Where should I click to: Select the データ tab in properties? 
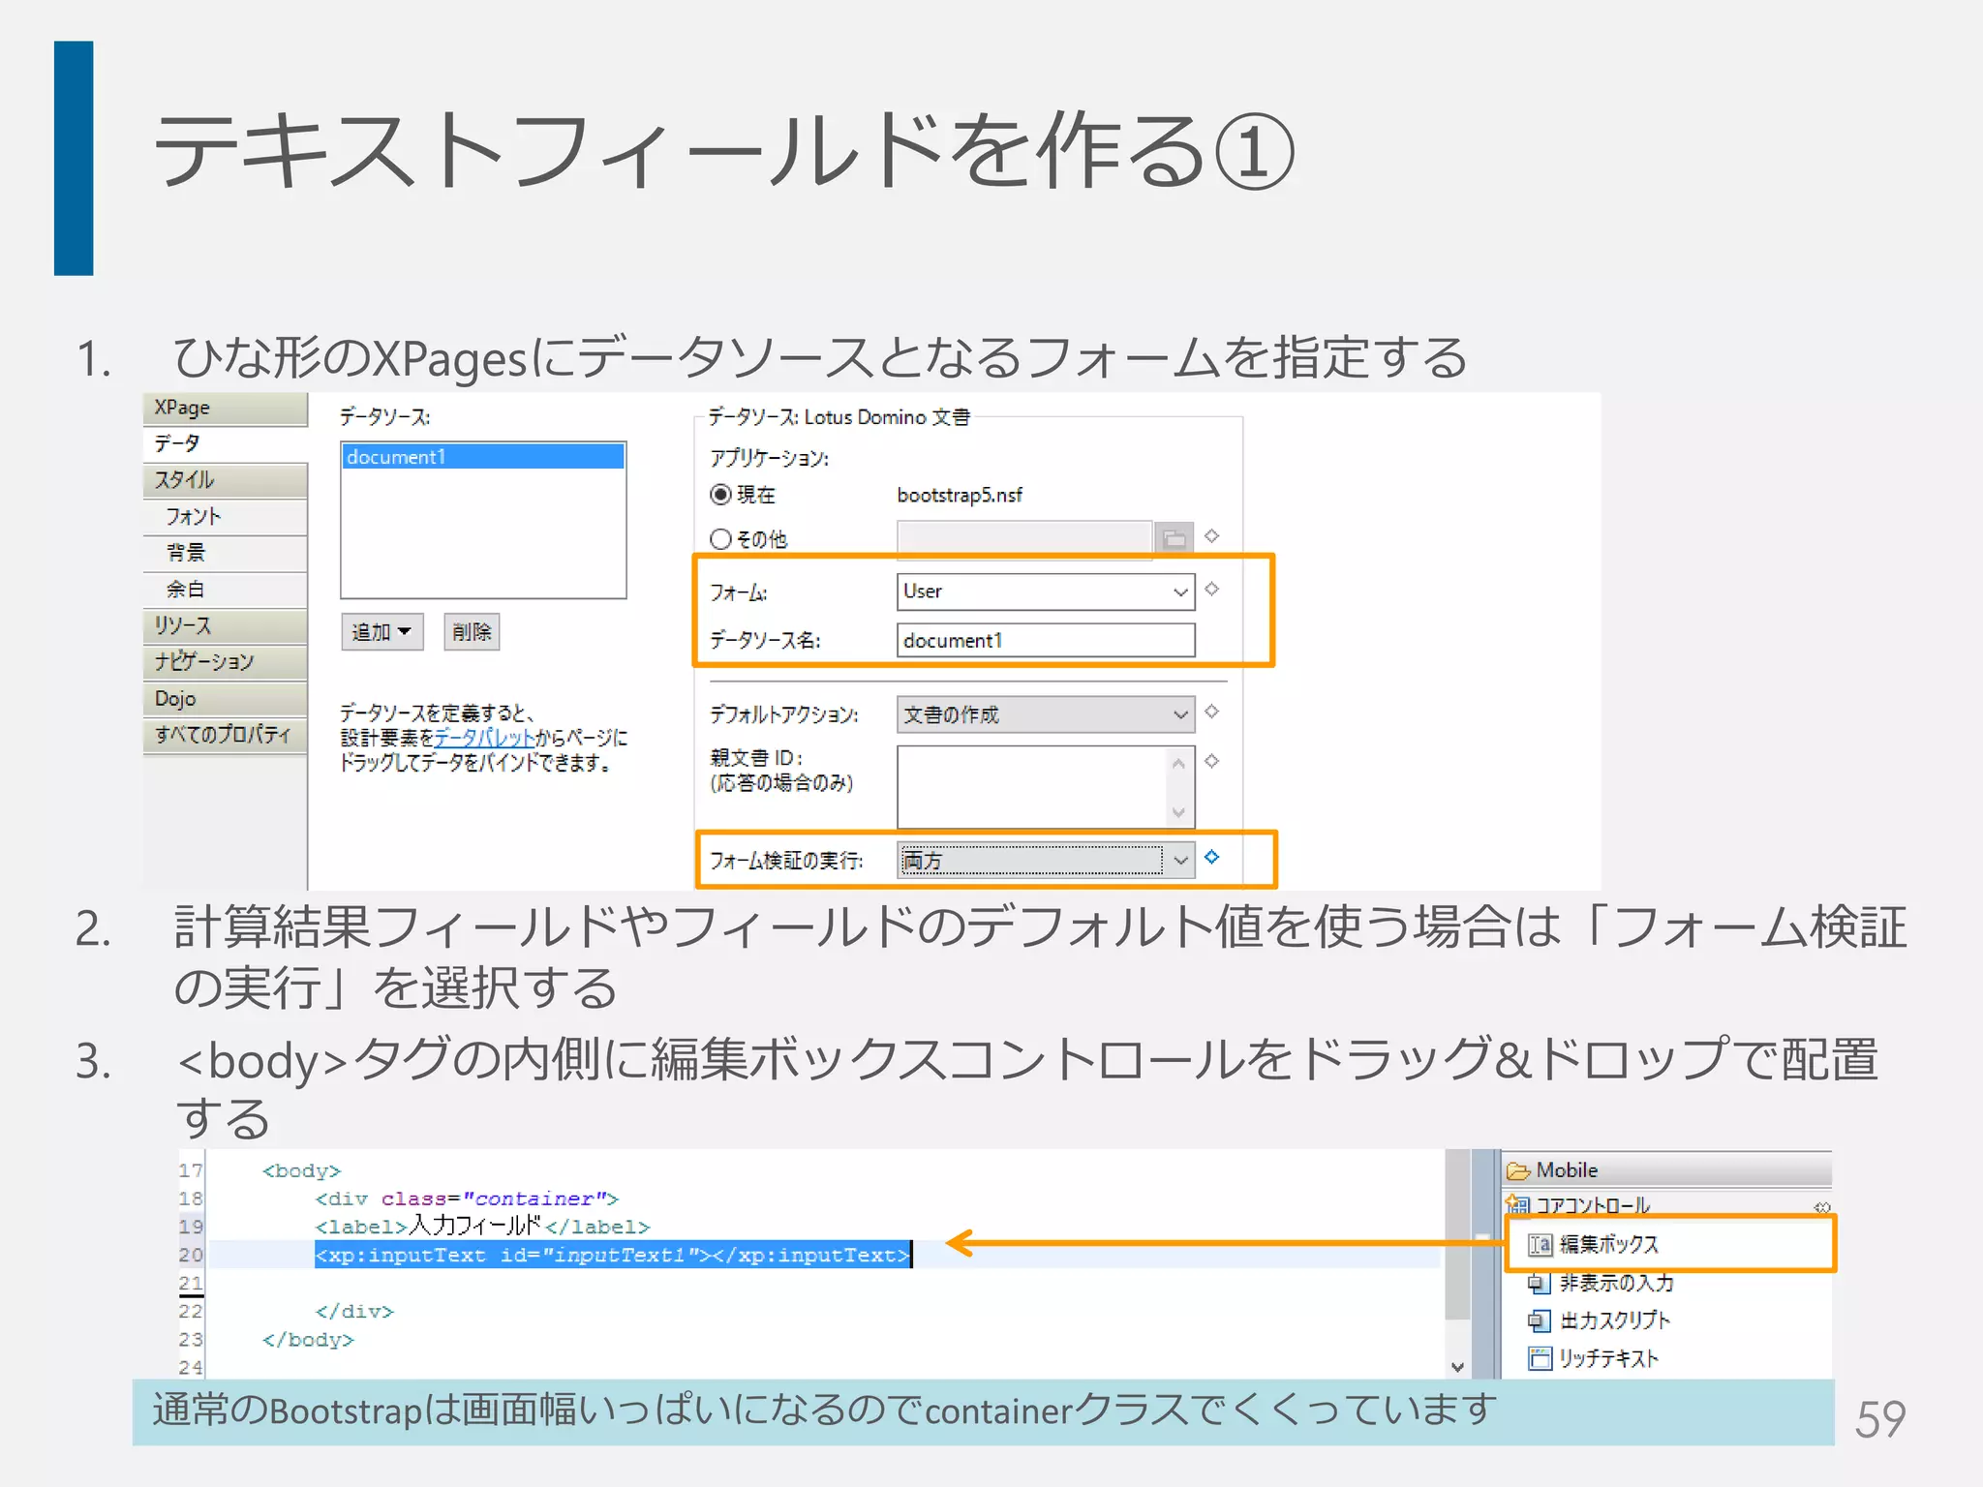225,443
